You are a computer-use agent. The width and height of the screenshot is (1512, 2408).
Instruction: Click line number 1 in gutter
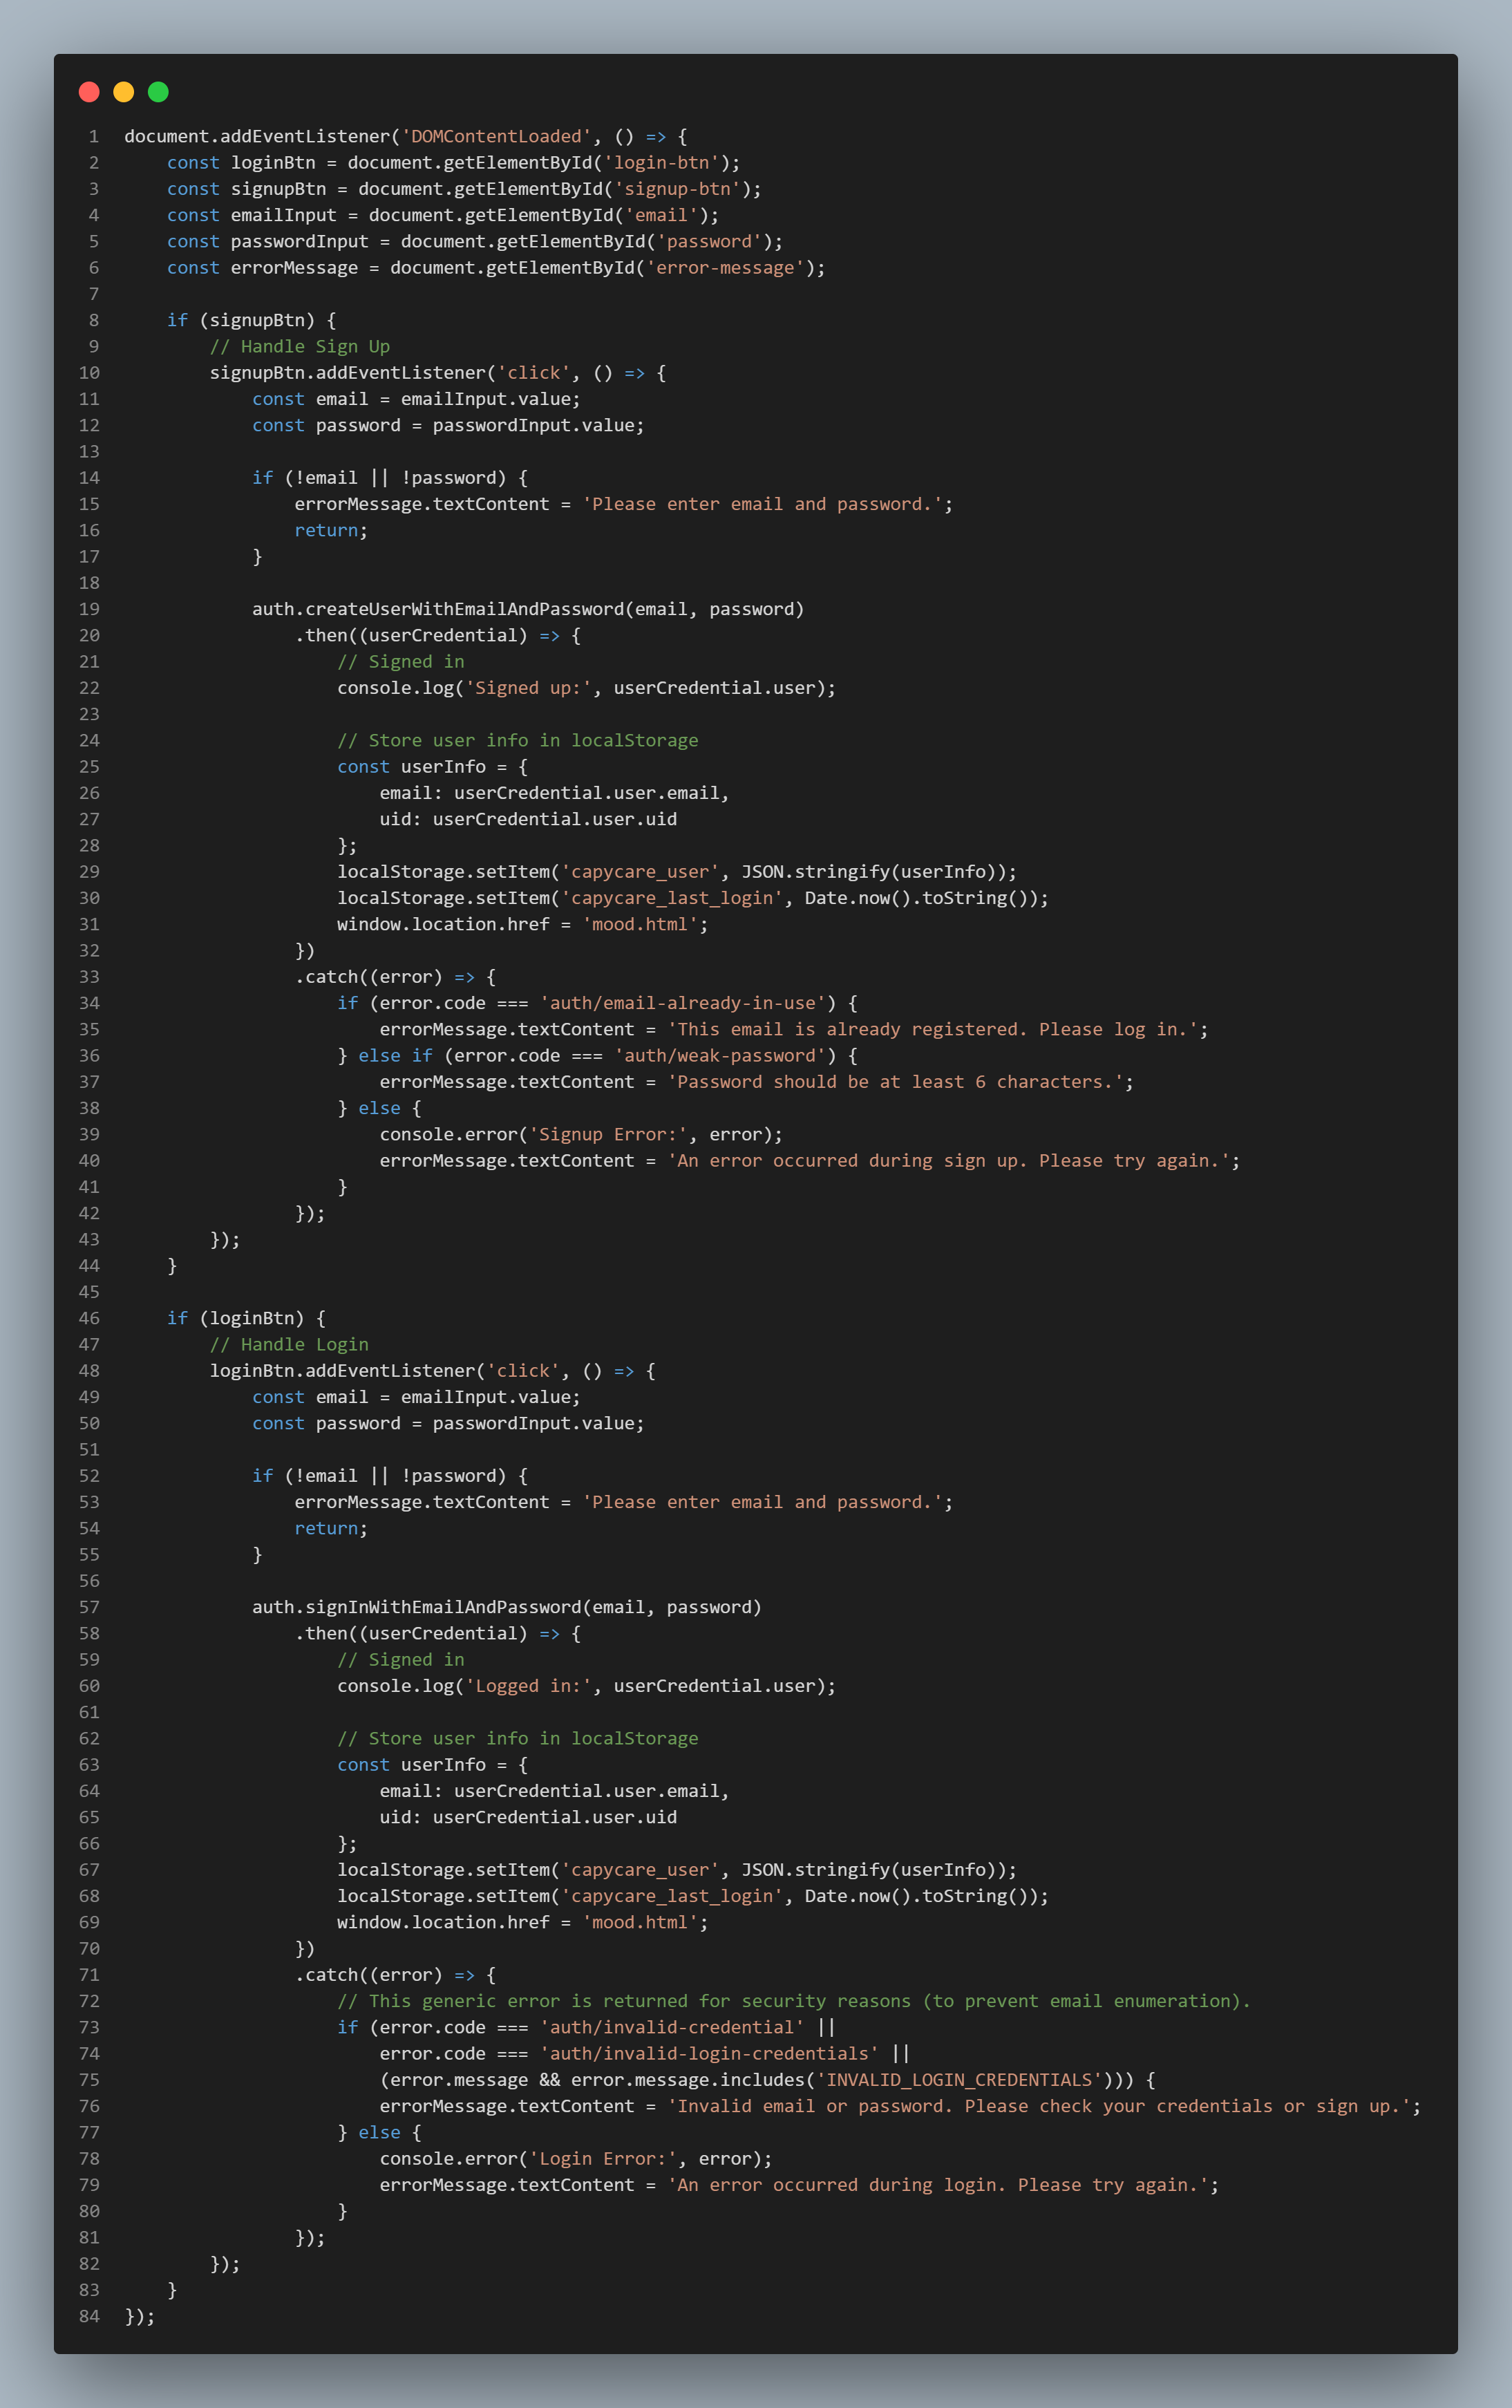pyautogui.click(x=93, y=136)
